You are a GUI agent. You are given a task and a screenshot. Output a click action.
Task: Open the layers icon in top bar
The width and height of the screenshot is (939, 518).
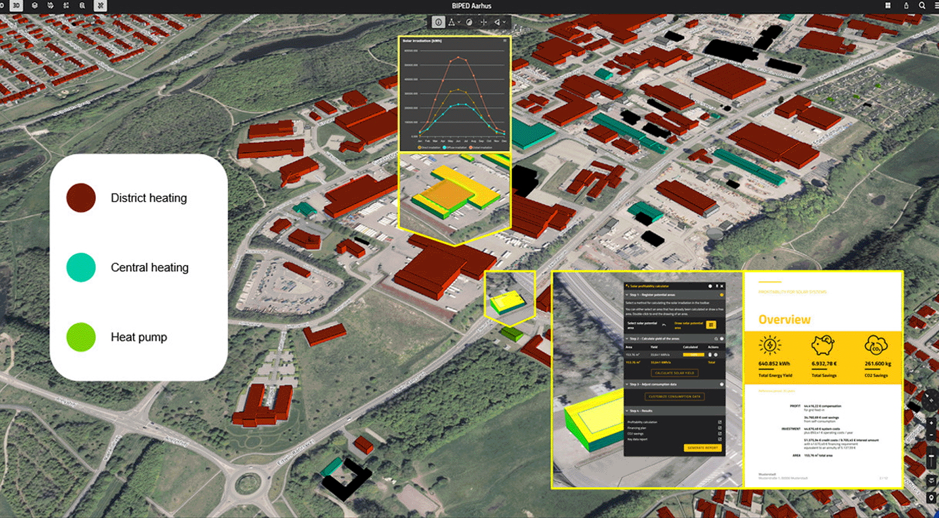point(34,6)
